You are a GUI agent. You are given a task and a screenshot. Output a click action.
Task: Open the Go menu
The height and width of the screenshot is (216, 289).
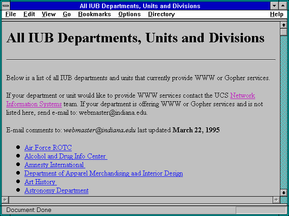(67, 14)
